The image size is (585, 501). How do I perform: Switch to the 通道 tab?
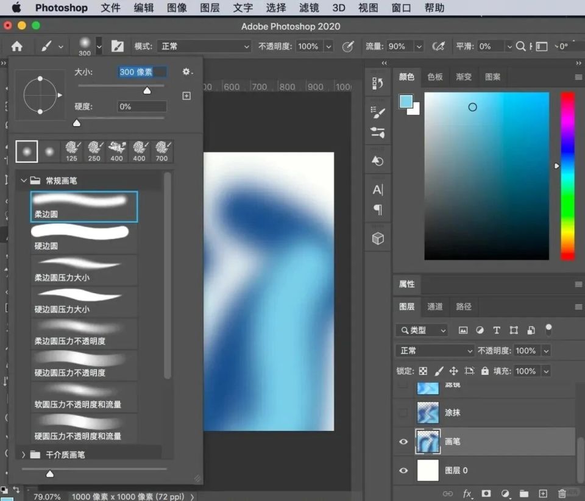[x=435, y=307]
